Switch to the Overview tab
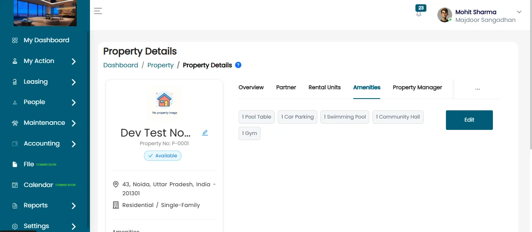532x232 pixels. pos(251,87)
